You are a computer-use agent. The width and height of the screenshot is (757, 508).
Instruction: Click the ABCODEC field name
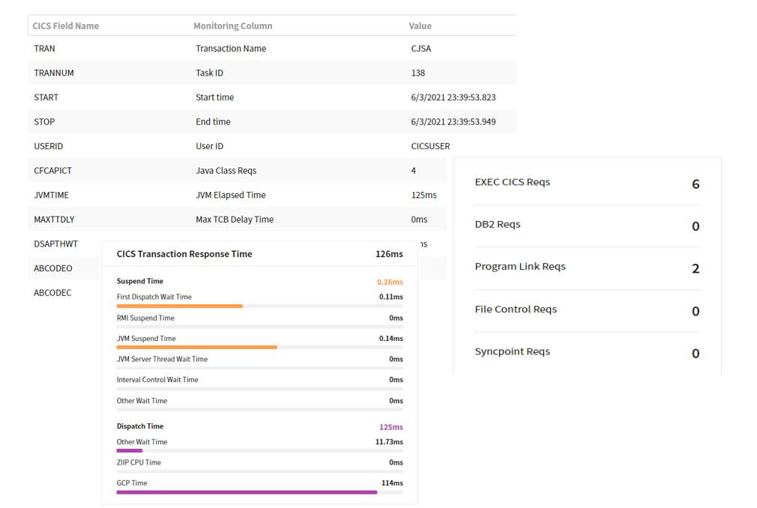click(x=52, y=293)
